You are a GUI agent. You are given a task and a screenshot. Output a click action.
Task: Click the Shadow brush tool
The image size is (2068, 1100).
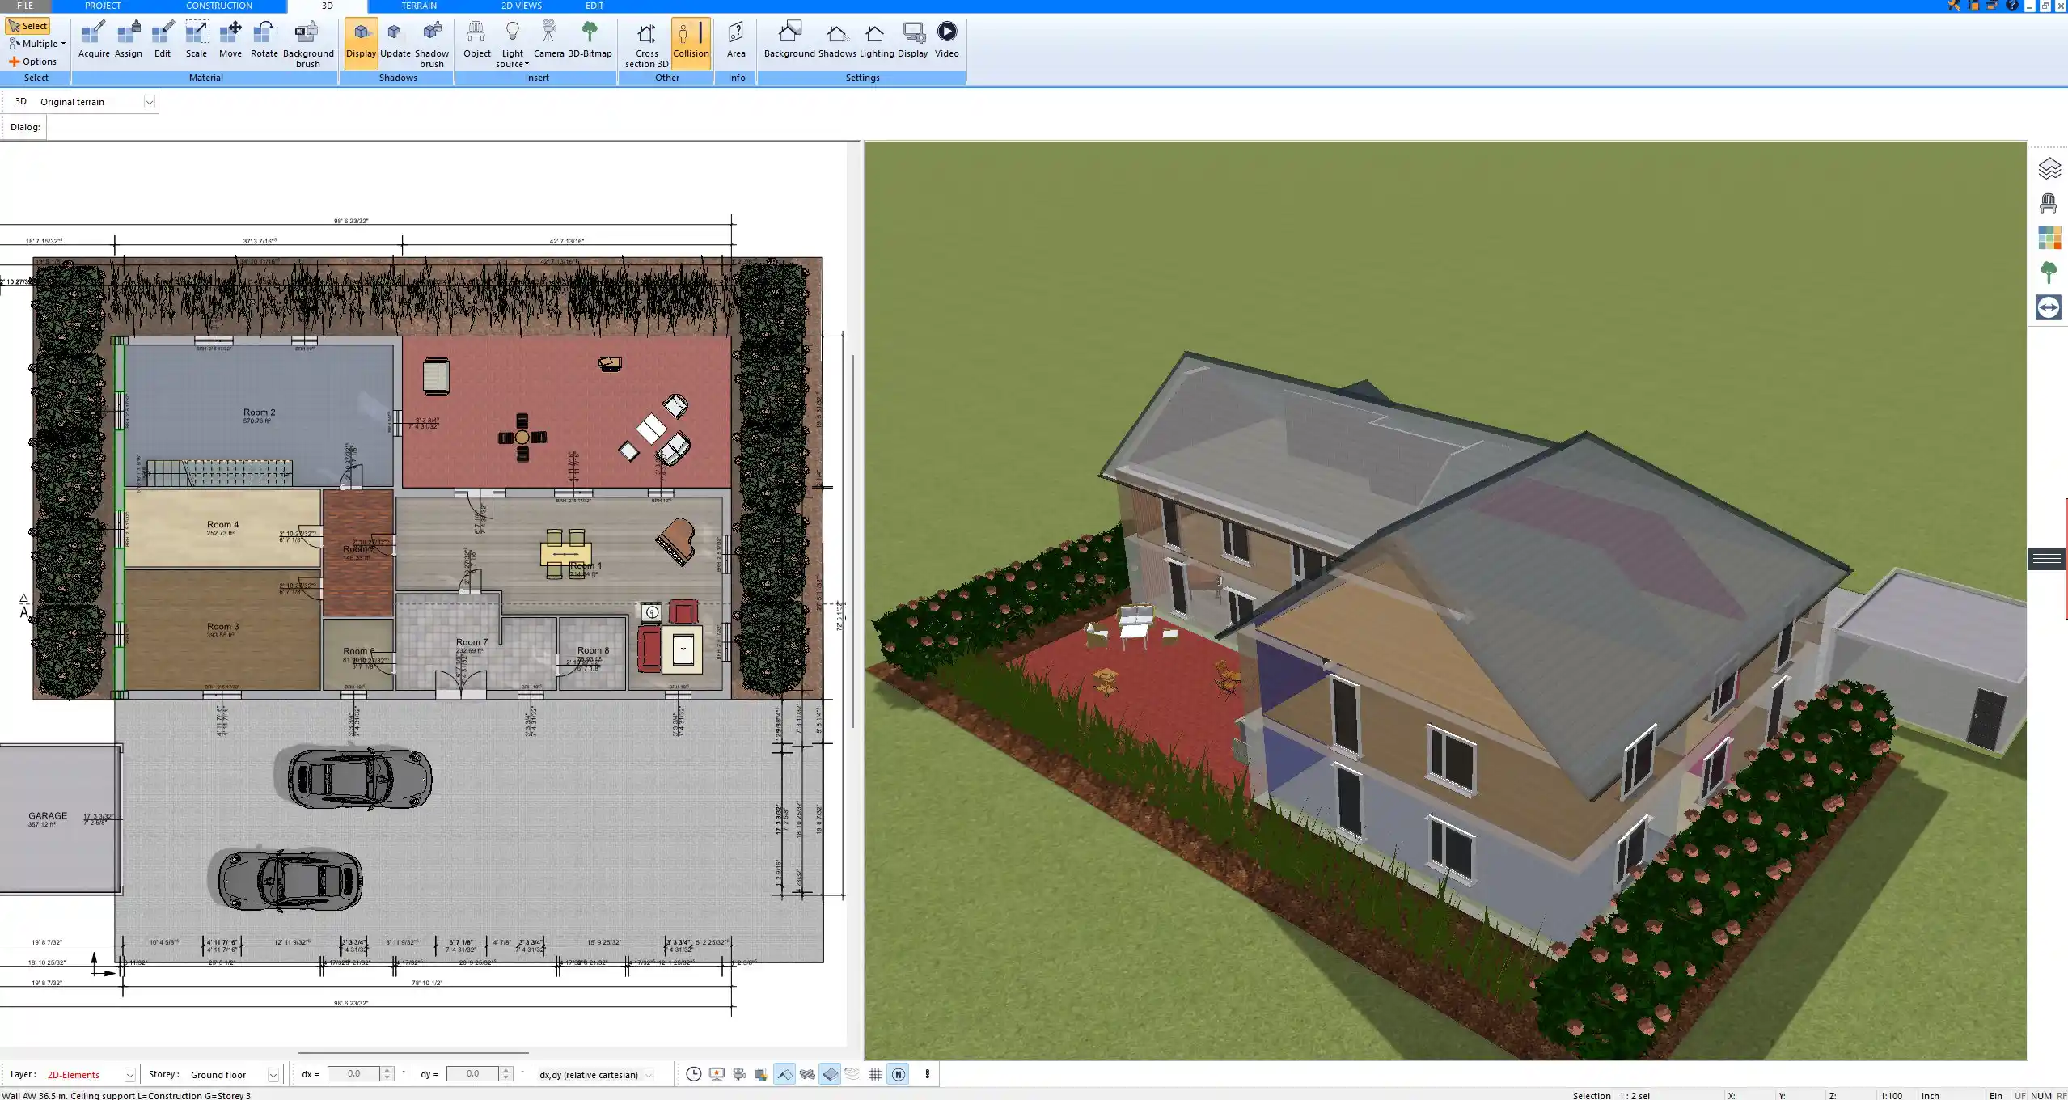(x=431, y=42)
